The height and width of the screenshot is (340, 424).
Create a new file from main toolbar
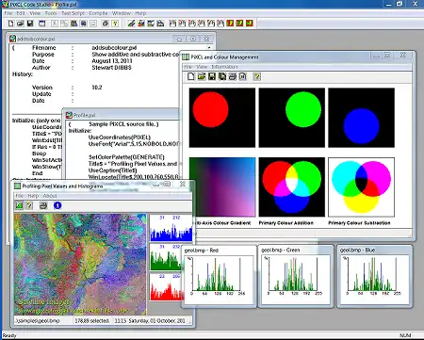pos(11,24)
